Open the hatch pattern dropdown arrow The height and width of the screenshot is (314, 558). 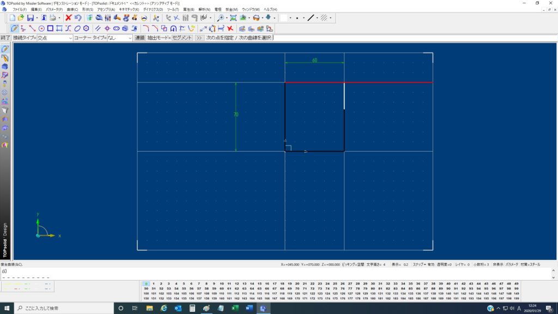point(331,18)
